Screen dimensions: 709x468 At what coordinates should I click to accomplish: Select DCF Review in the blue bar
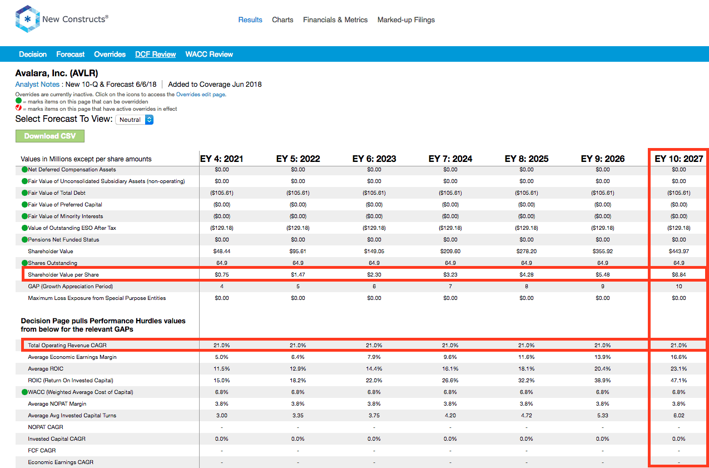[155, 54]
